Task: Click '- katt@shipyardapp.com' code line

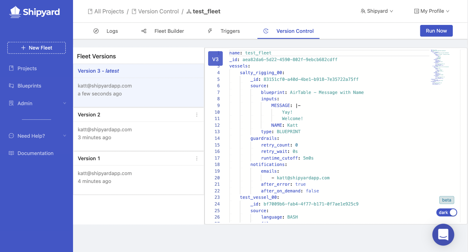Action: coord(301,178)
